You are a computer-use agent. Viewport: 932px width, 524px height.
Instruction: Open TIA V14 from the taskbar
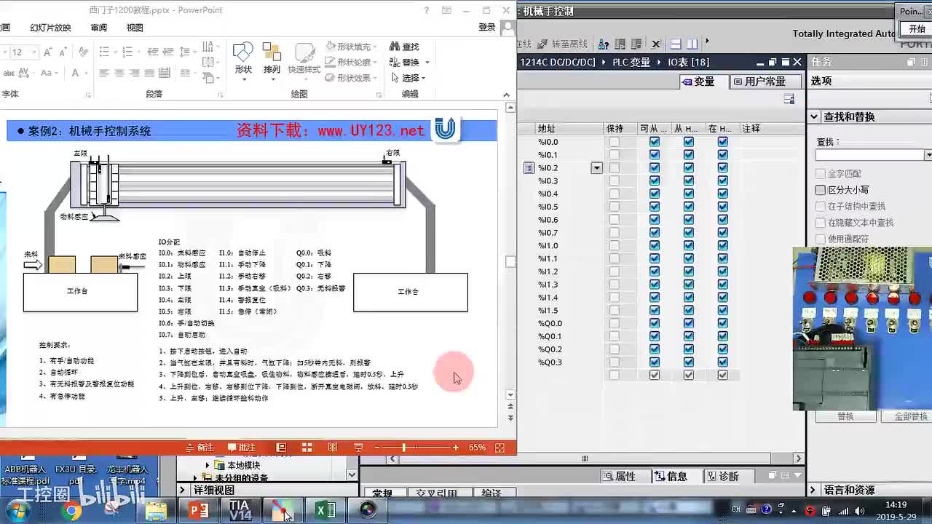click(x=240, y=510)
